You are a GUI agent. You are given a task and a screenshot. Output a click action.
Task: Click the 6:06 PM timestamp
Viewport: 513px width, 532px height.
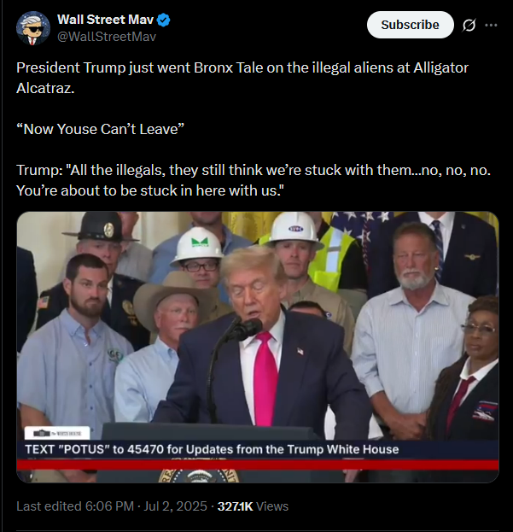tap(109, 506)
